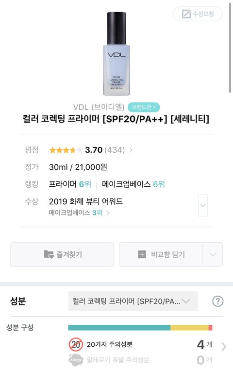Open the caution ingredients detail arrow
Screen dimensions: 233x373
(223, 347)
